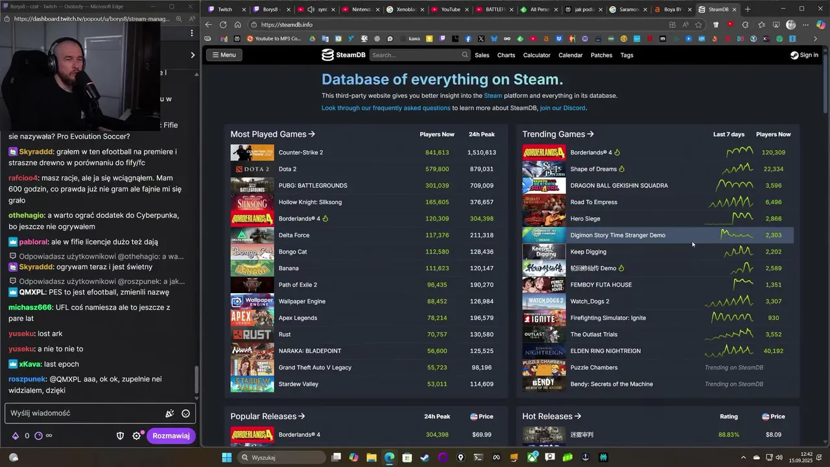This screenshot has height=467, width=830.
Task: Add SteamDB page to favorites
Action: point(698,25)
